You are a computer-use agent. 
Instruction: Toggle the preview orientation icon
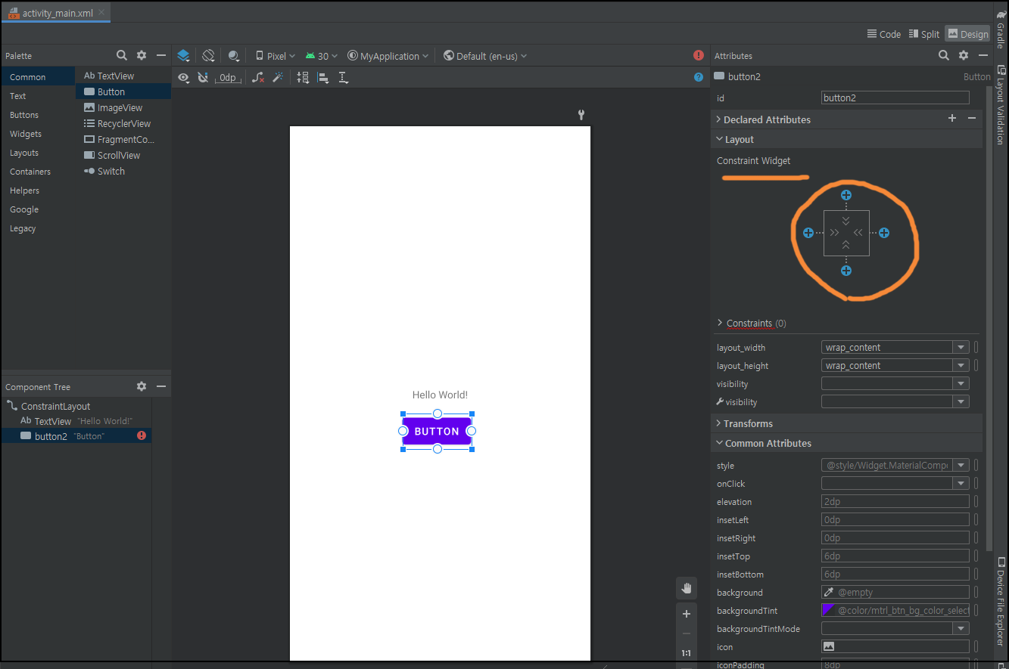pyautogui.click(x=208, y=56)
